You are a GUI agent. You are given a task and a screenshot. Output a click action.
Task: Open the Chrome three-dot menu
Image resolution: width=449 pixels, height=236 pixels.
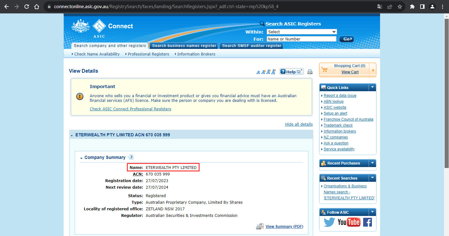point(442,7)
